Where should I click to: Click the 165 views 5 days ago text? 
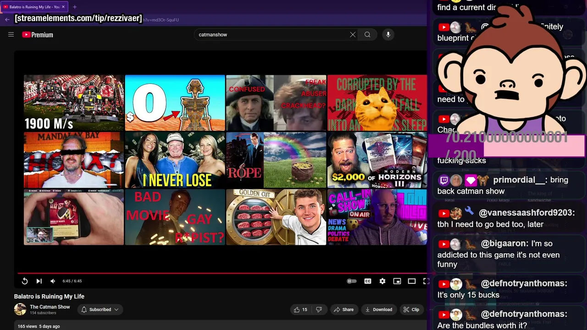point(39,326)
